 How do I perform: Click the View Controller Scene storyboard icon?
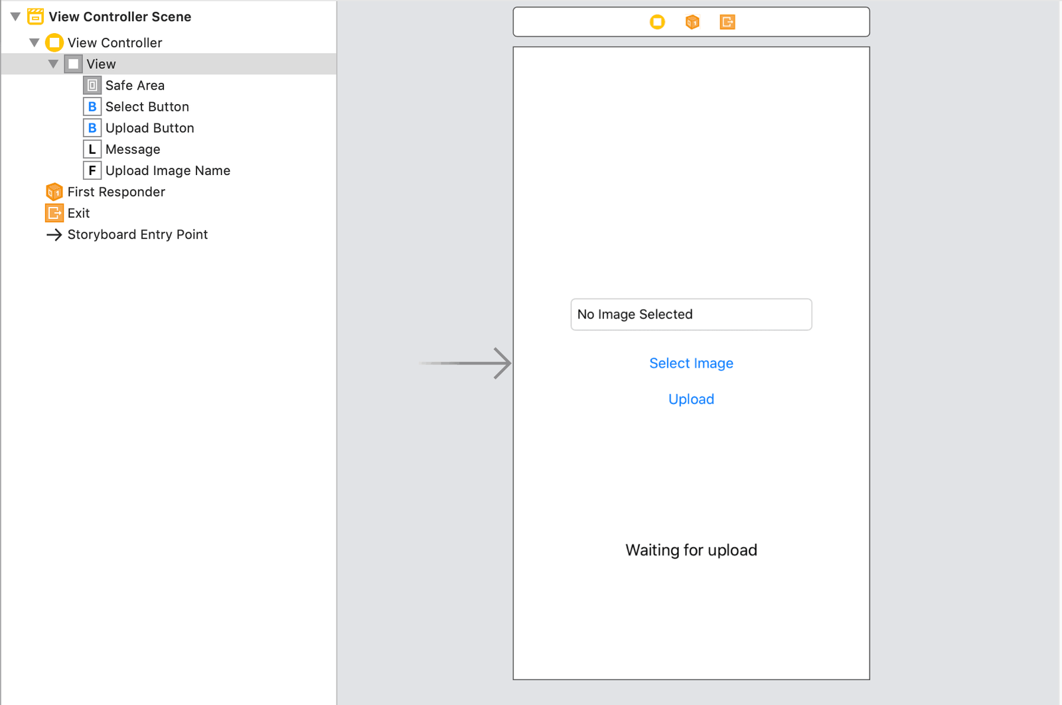[36, 17]
